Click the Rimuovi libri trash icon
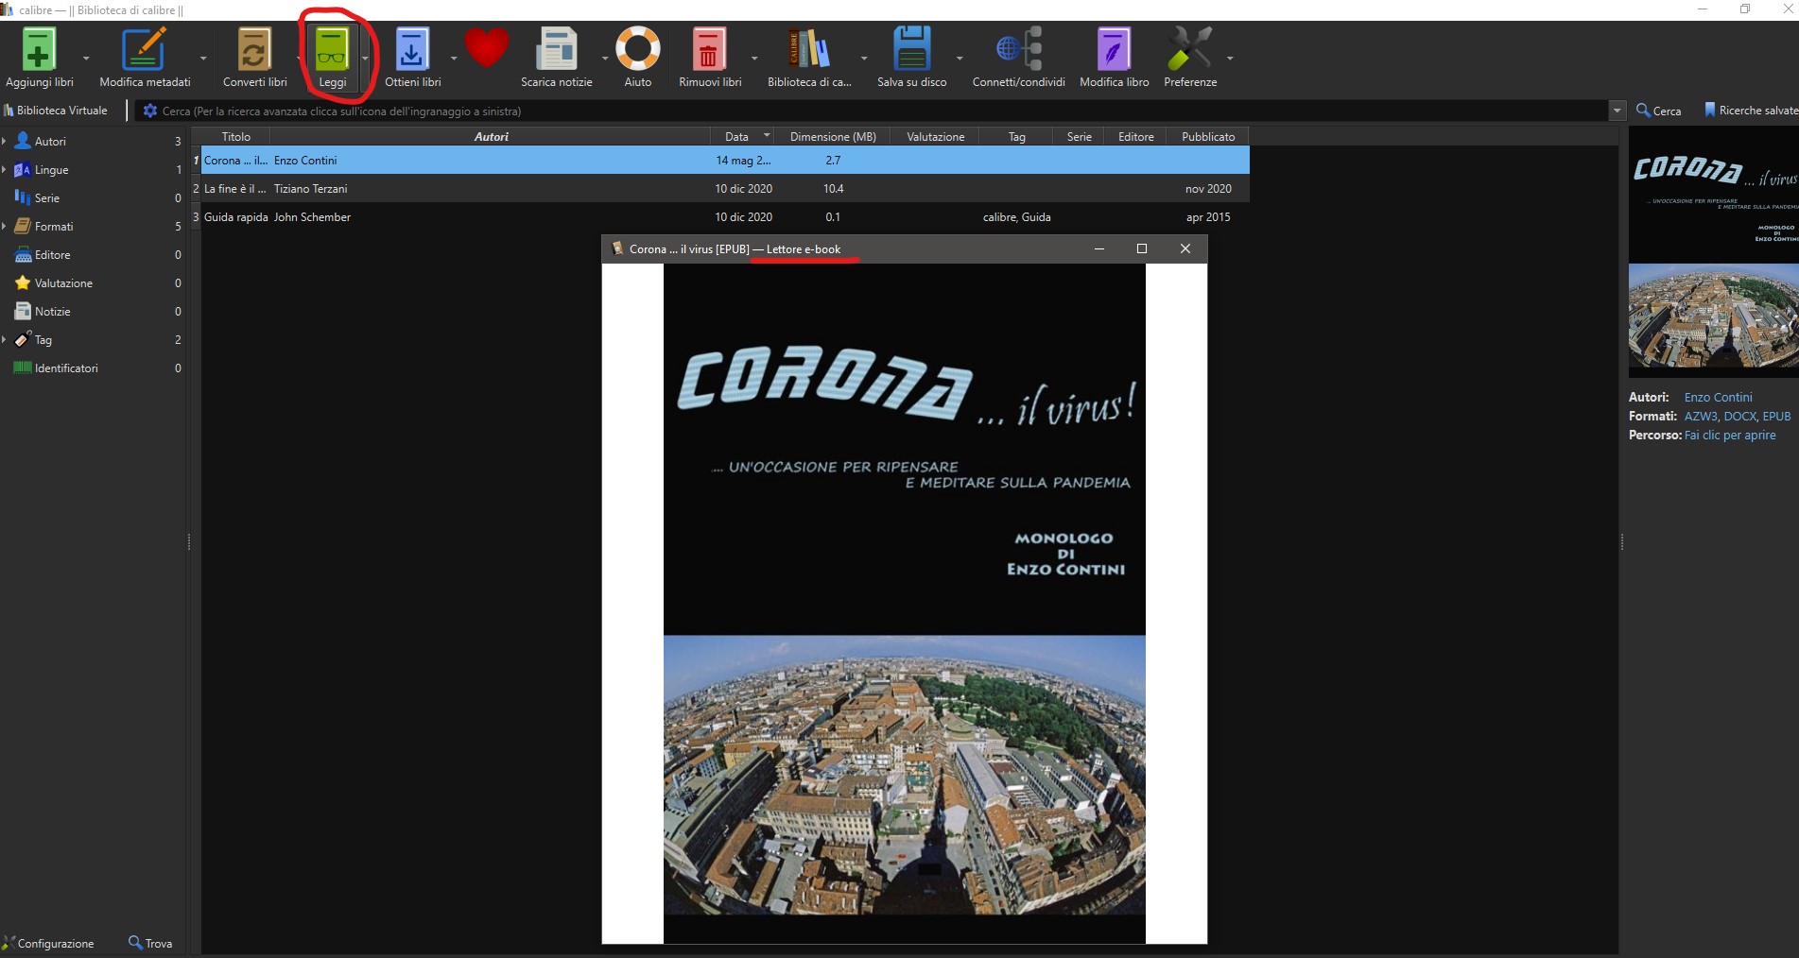This screenshot has width=1799, height=958. [709, 50]
